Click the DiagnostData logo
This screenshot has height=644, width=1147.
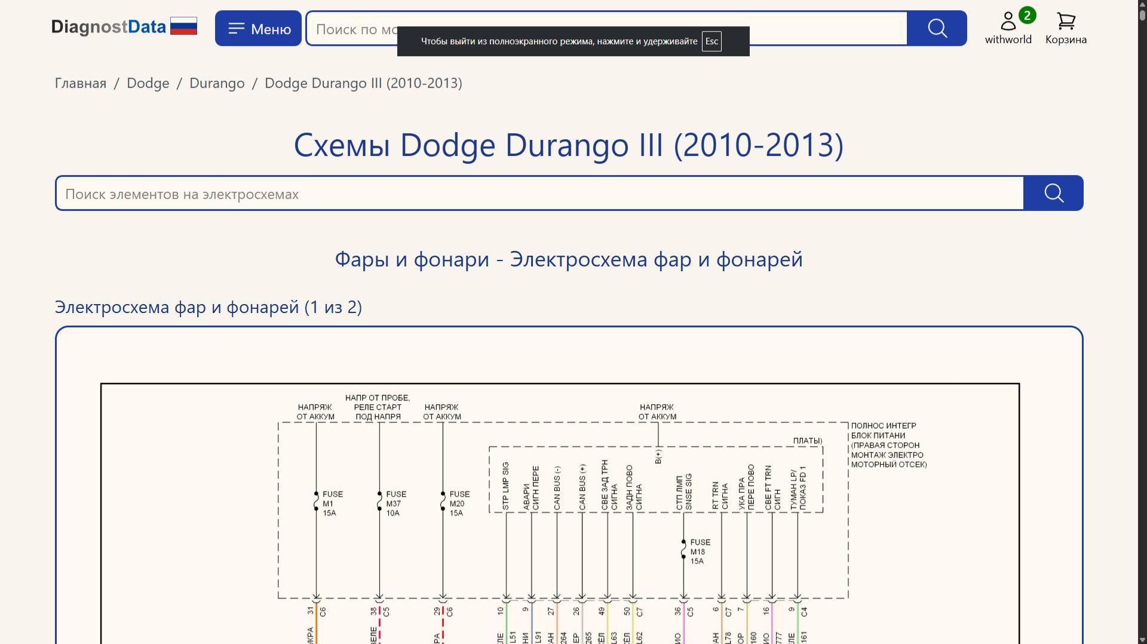(108, 26)
